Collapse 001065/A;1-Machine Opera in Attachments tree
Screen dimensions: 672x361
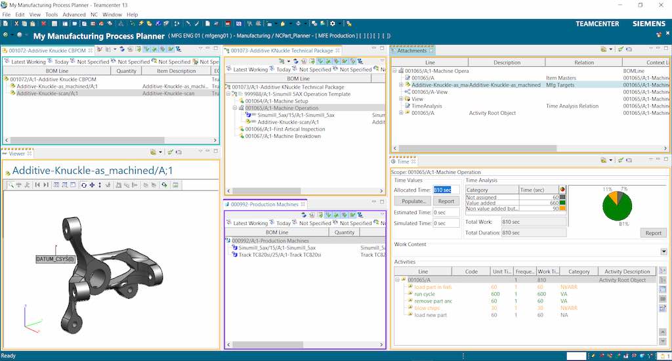click(394, 71)
